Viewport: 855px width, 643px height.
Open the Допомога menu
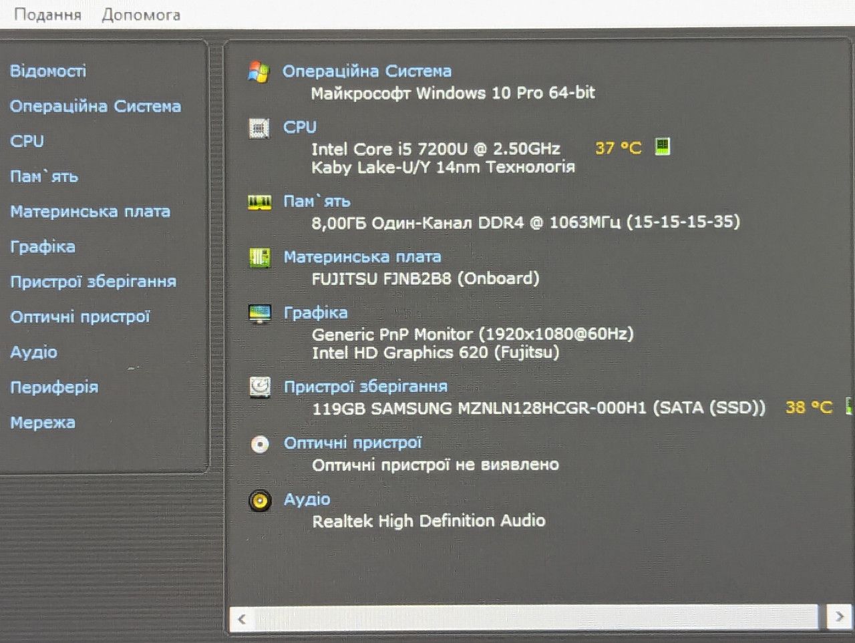[x=141, y=14]
